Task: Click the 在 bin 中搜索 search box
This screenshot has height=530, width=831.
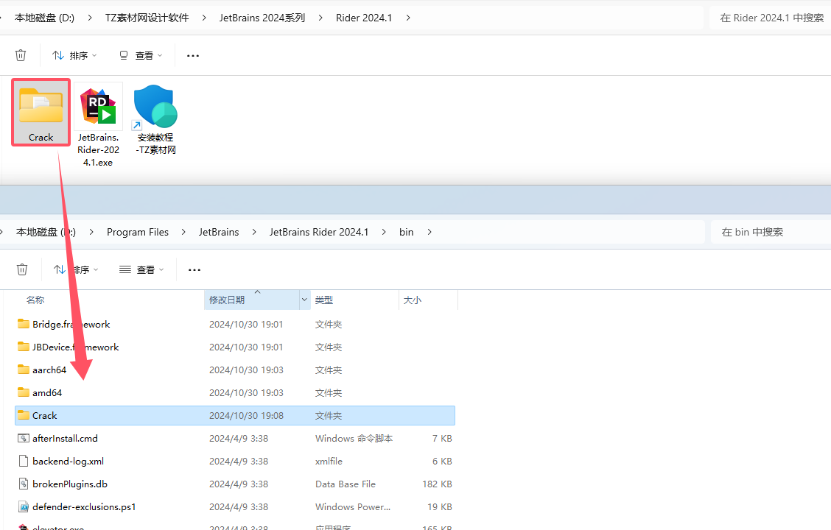Action: click(771, 232)
